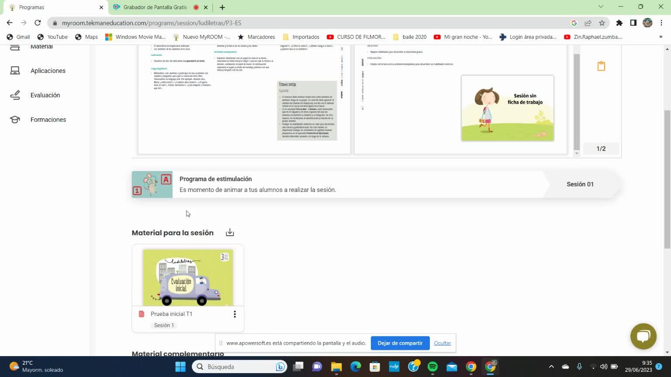Click the Ocultar link
Viewport: 671px width, 377px height.
click(x=442, y=343)
